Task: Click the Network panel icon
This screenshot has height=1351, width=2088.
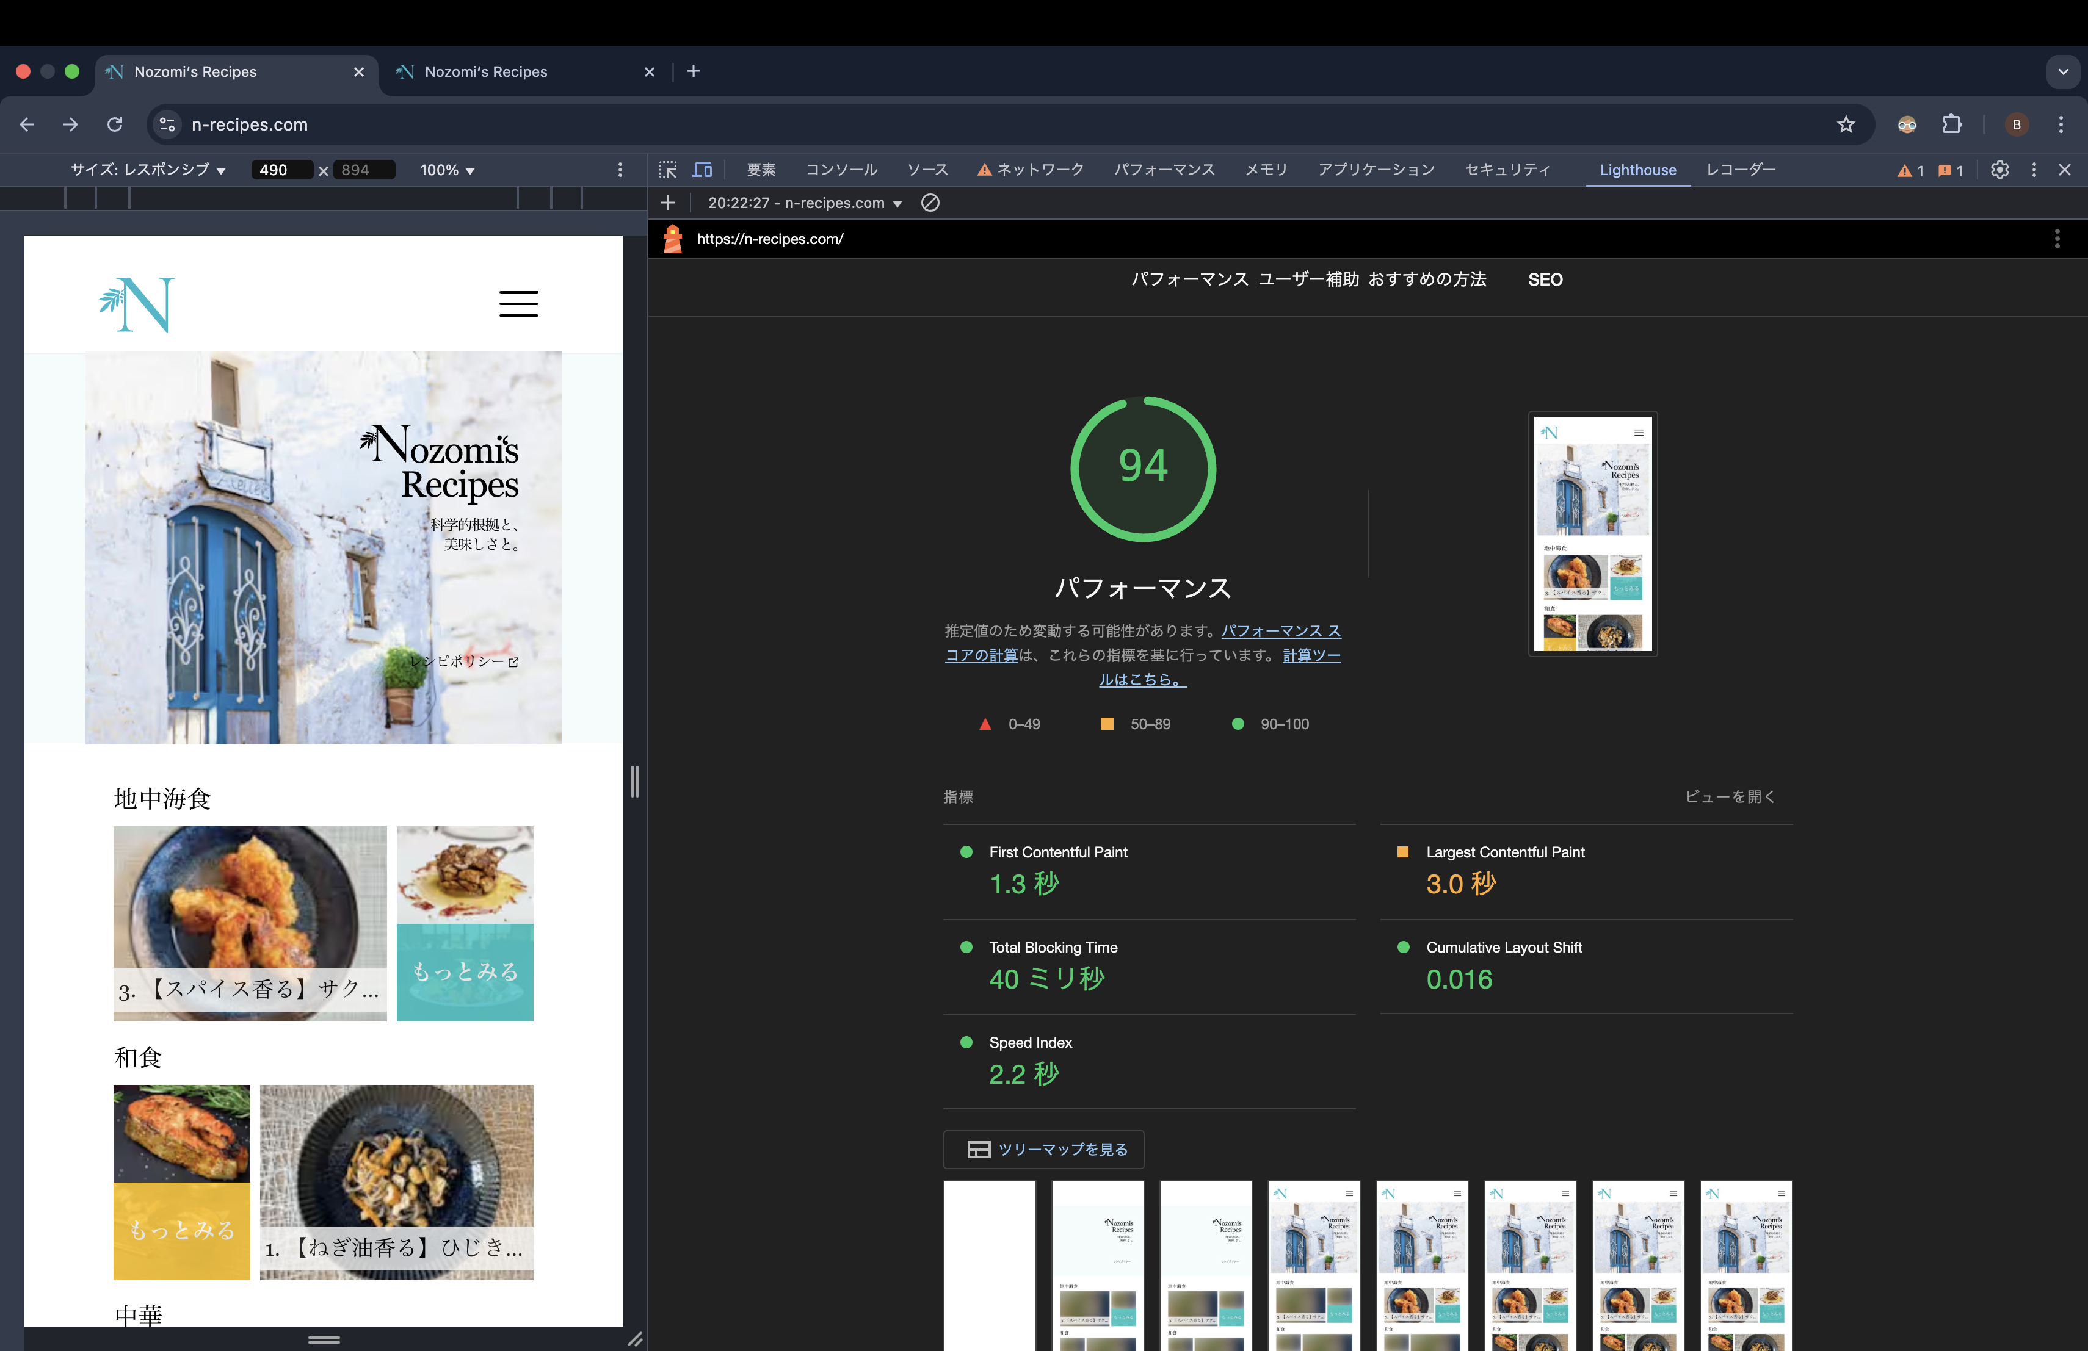Action: point(1041,169)
